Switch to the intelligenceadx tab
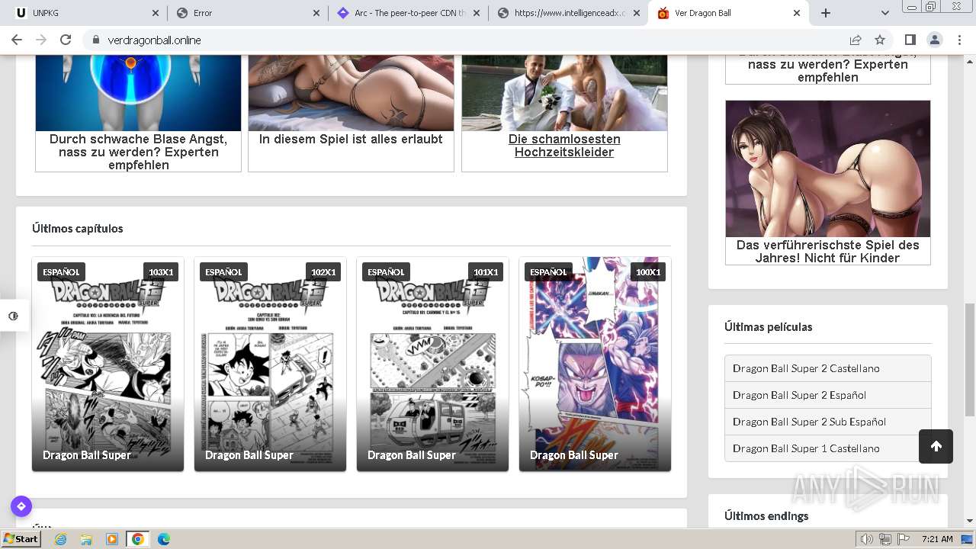 click(x=568, y=13)
